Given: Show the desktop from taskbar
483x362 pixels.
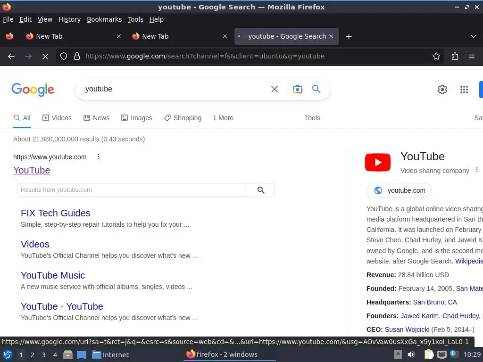Looking at the screenshot, I should 82,354.
